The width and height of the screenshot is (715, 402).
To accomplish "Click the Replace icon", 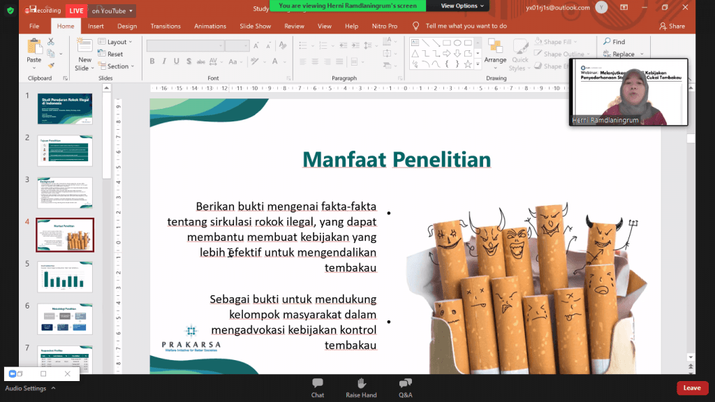I will (607, 54).
